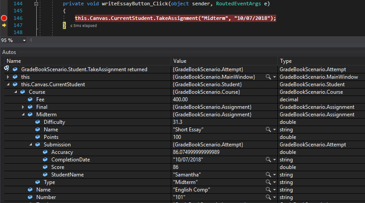Collapse this.Canvas.CurrentStudent node
Screen dimensions: 365x203
pyautogui.click(x=8, y=84)
